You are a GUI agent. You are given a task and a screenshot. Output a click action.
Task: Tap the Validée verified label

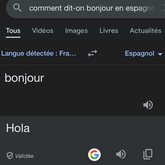pos(24,156)
